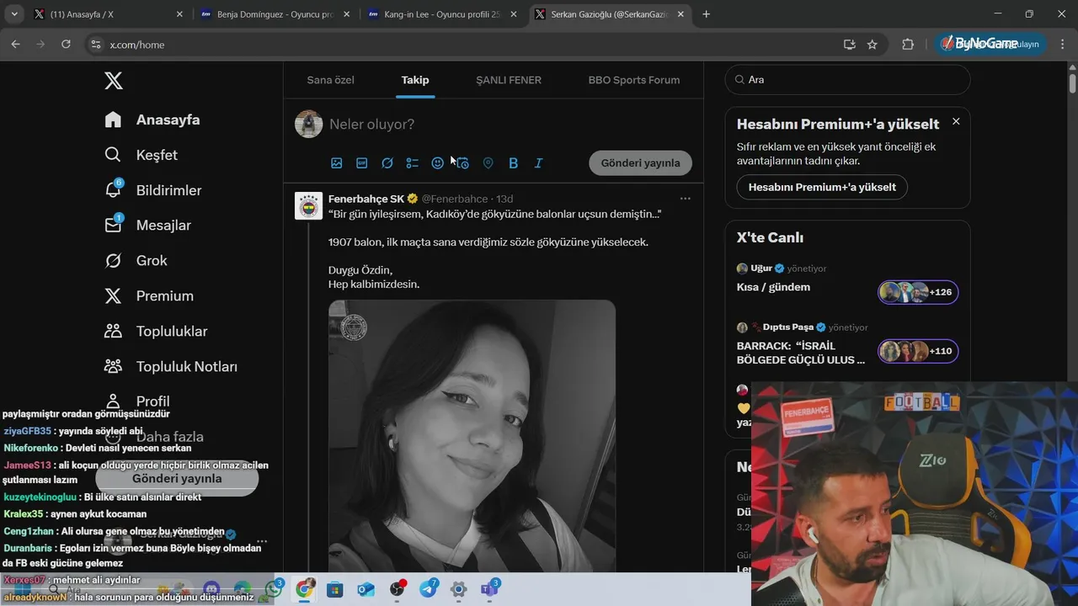
Task: Reload the current page
Action: pyautogui.click(x=67, y=45)
